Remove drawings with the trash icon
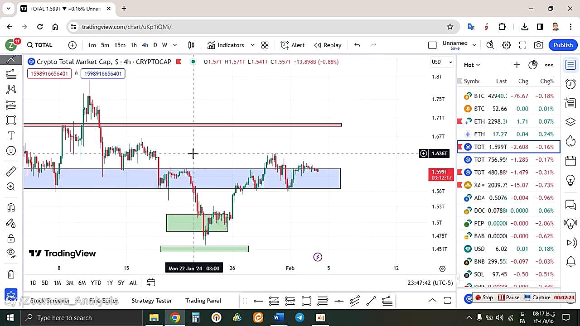Screen dimensions: 580x326 click(x=11, y=274)
